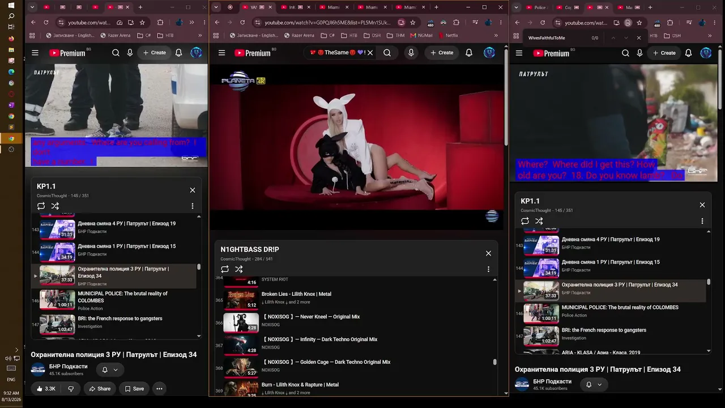Switch to Police tab in right window
This screenshot has height=408, width=725.
[x=536, y=7]
